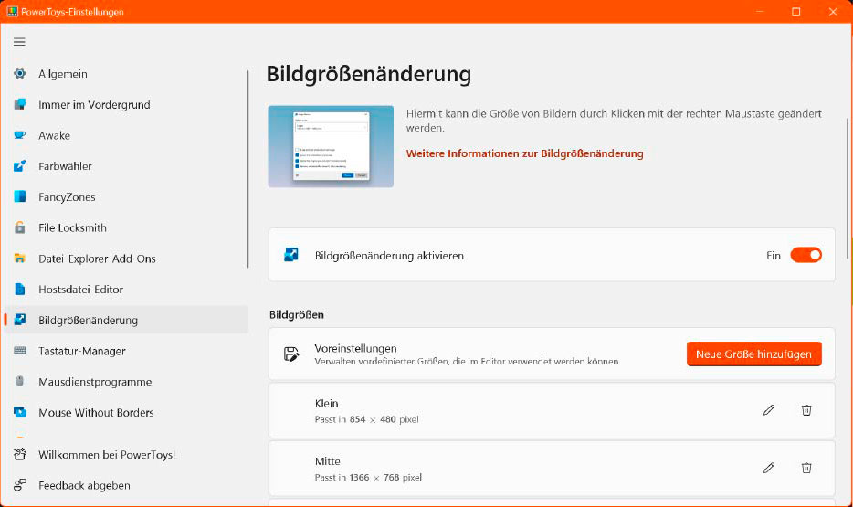Click the Hostsdatei-Editor document icon
Image resolution: width=853 pixels, height=507 pixels.
click(x=20, y=289)
